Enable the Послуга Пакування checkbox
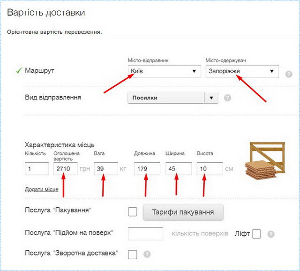Image resolution: width=300 pixels, height=271 pixels. pos(133,212)
